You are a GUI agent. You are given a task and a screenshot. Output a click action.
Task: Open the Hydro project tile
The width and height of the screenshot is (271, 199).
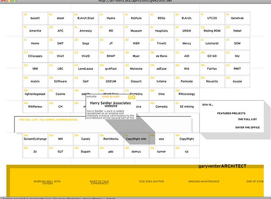click(111, 19)
